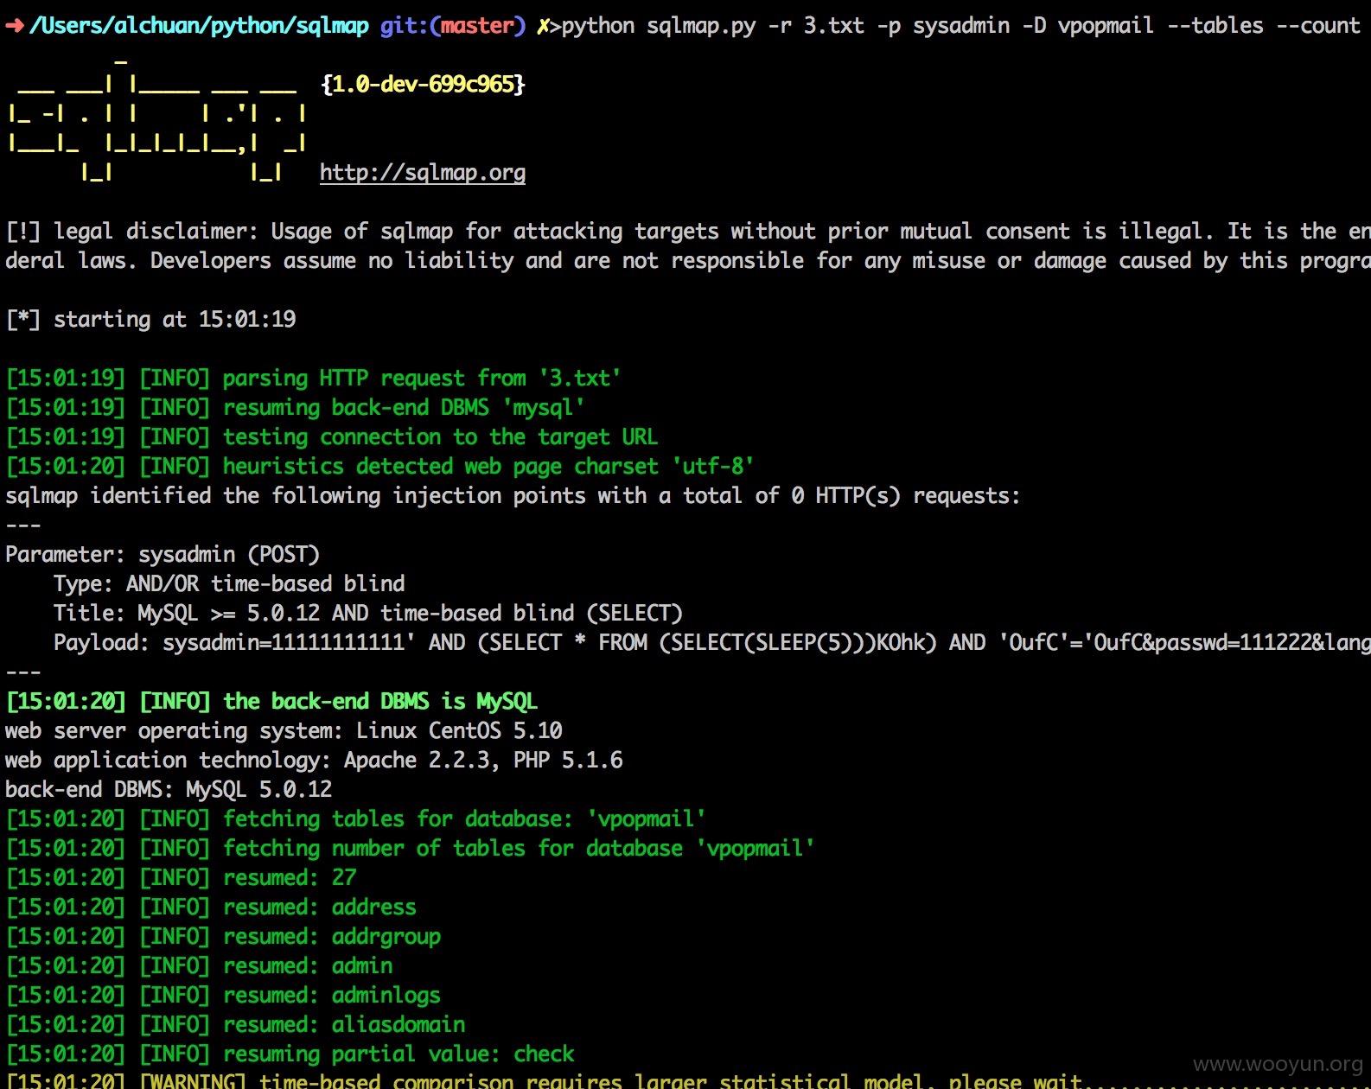Viewport: 1371px width, 1089px height.
Task: Click the 'Developers assume no liability' line
Action: click(688, 261)
